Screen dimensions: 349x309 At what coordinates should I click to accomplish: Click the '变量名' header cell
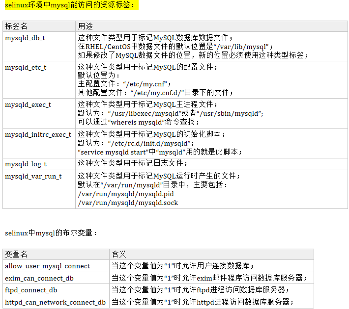(56, 255)
